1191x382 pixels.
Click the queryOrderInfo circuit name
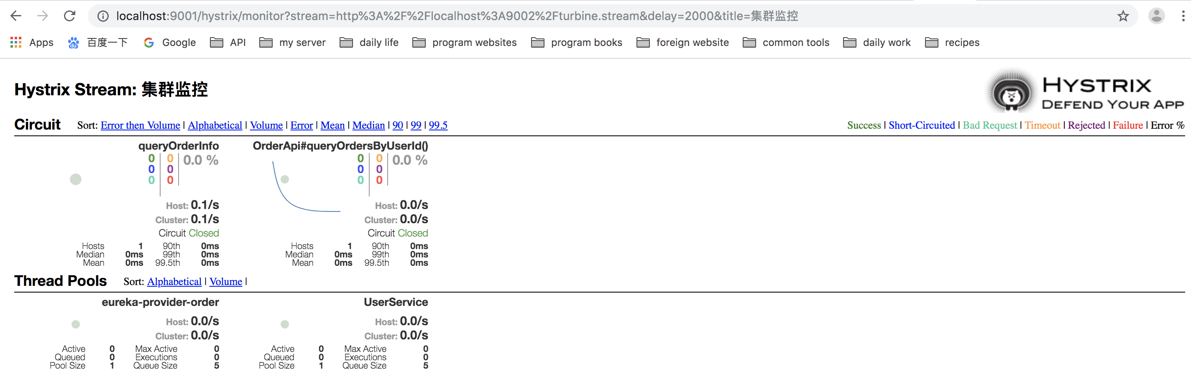tap(179, 146)
